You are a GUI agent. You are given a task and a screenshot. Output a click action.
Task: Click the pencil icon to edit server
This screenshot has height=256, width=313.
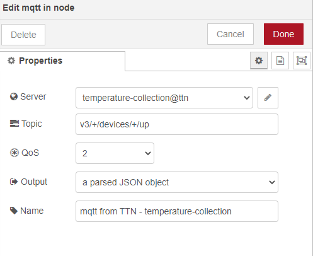[x=268, y=98]
